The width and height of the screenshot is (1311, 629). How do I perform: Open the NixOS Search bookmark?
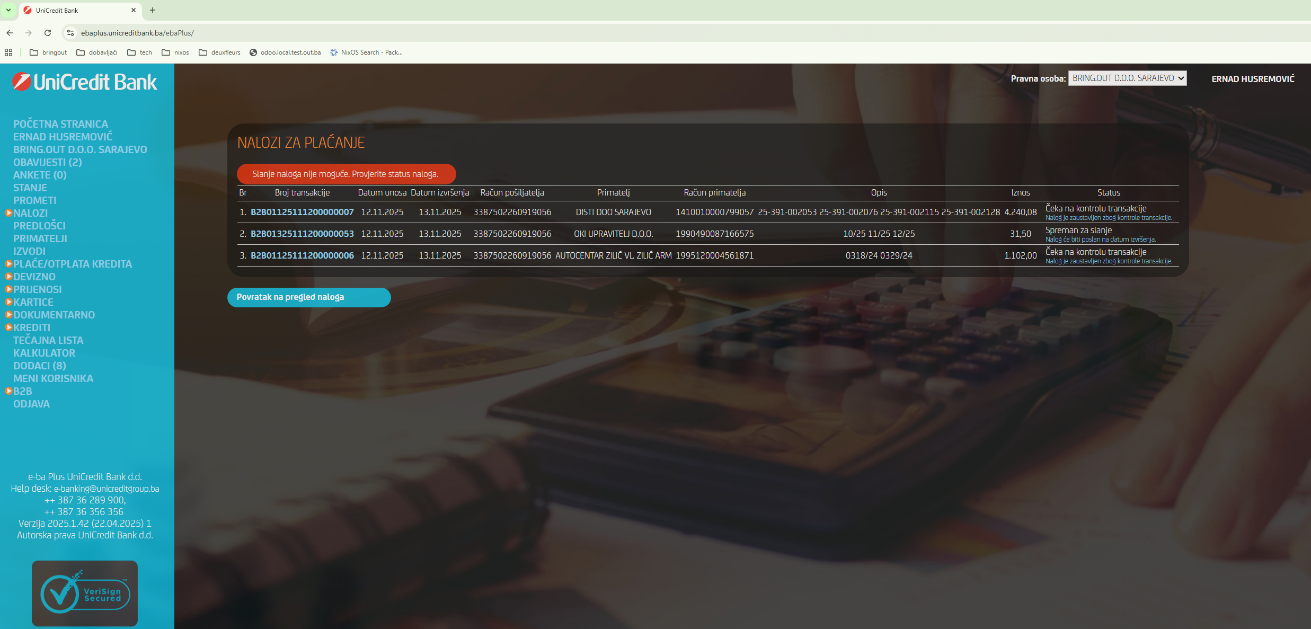pos(366,52)
